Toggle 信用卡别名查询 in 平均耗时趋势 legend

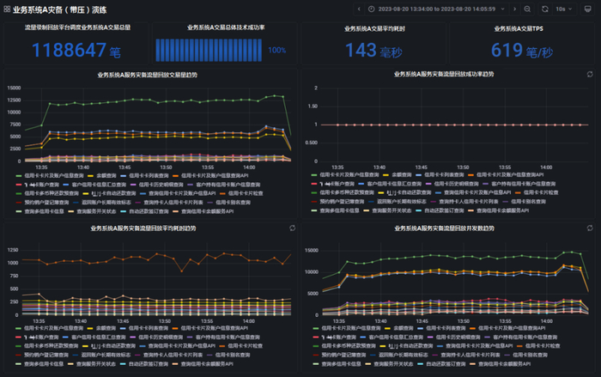pos(233,356)
